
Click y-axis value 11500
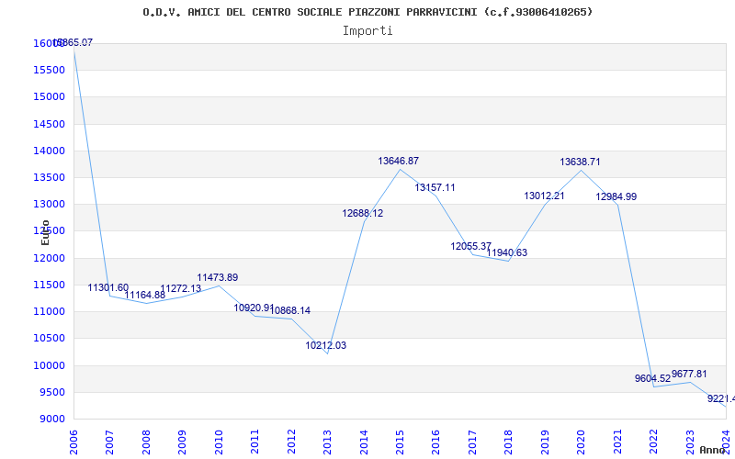click(x=49, y=285)
